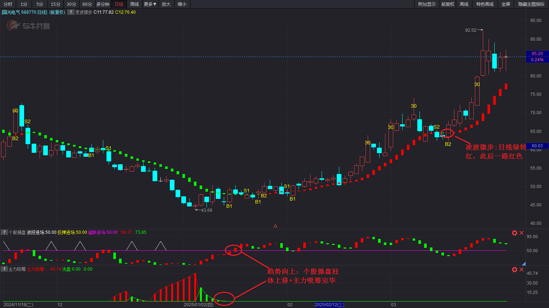Click the 45.74 axis label in 主力吸筹

coord(532,273)
